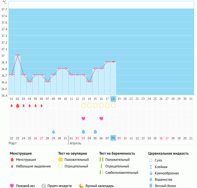Select the highlighted cycle day 18
Image resolution: width=197 pixels, height=188 pixels.
113,99
